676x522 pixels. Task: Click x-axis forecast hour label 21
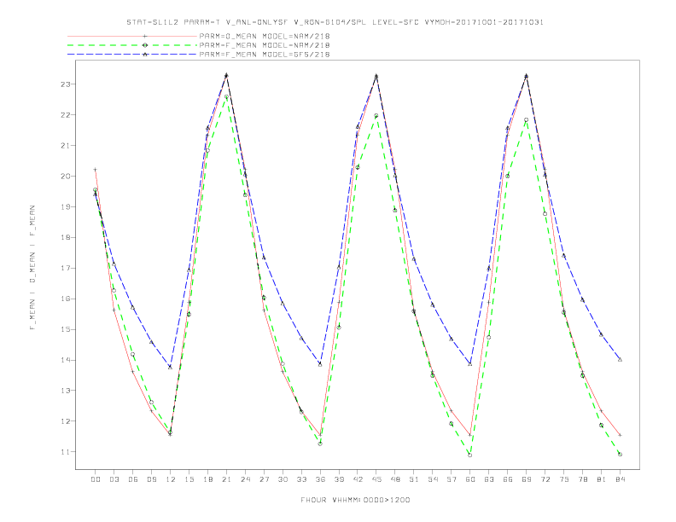pyautogui.click(x=226, y=479)
